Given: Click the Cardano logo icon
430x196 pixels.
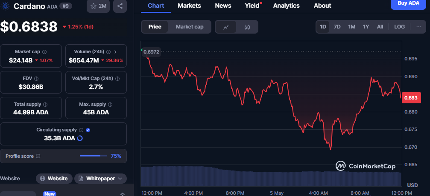Looking at the screenshot, I should click(5, 6).
